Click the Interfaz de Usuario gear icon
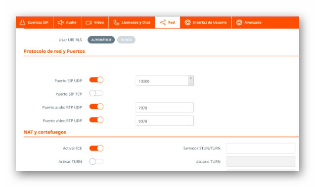The height and width of the screenshot is (187, 315). point(187,22)
